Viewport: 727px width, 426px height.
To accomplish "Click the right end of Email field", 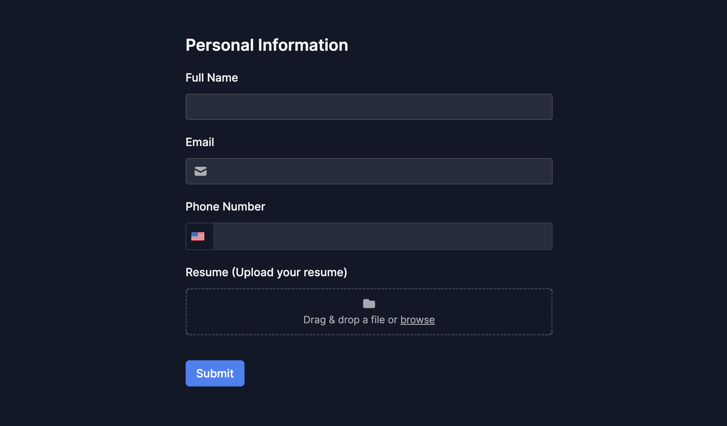I will (542, 171).
